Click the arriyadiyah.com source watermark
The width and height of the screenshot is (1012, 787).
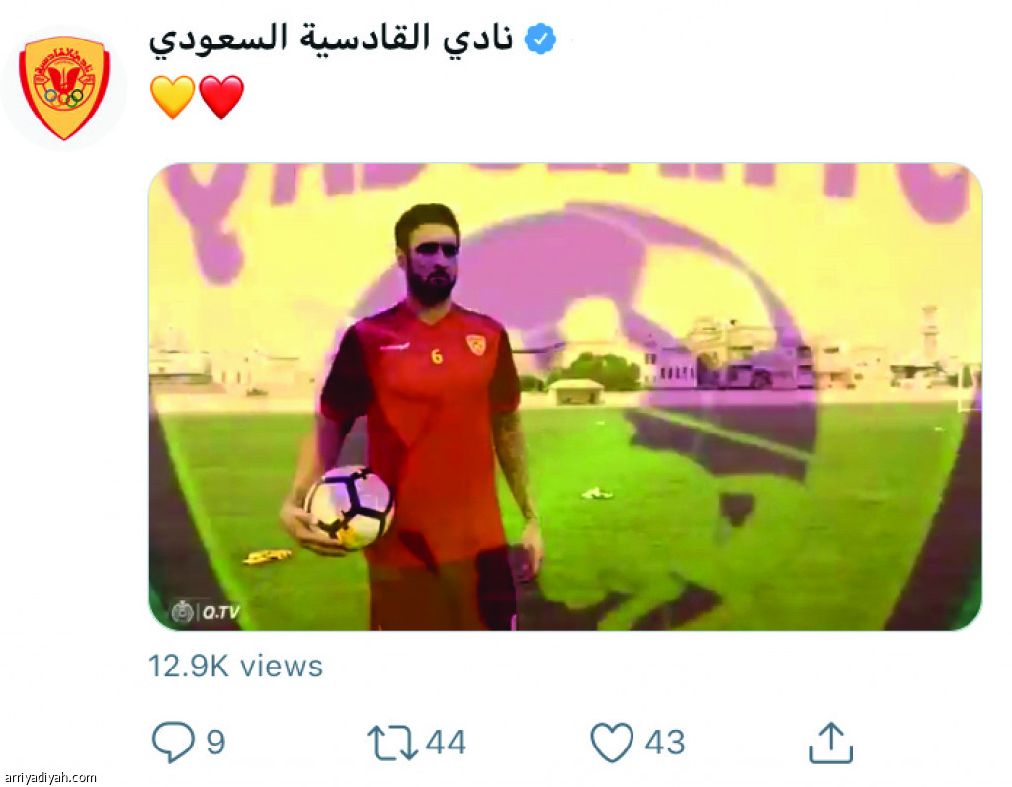[49, 778]
